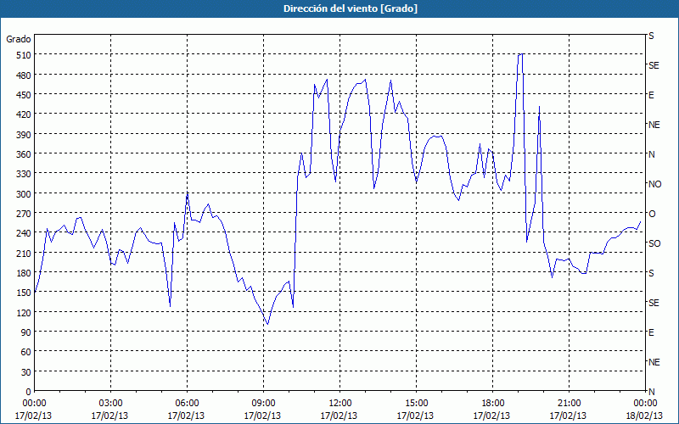
Task: Select the "Grado" axis unit label
Action: 19,39
